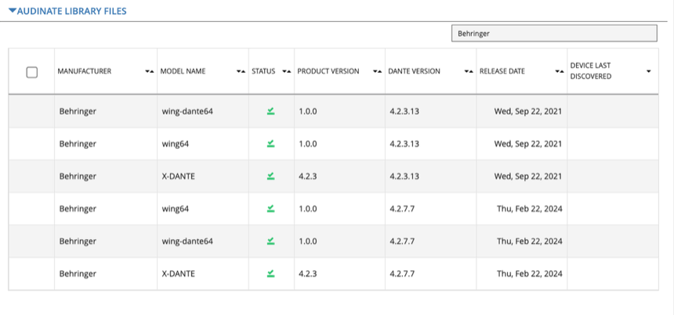Select model name wing-dante64 in Sep 22, 2021 row
Image resolution: width=674 pixels, height=315 pixels.
(x=187, y=111)
